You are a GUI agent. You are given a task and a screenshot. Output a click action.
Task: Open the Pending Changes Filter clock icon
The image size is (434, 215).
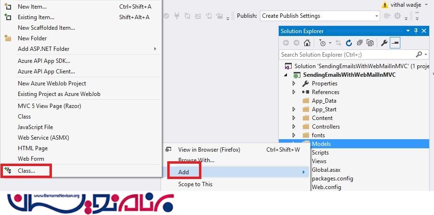[322, 43]
